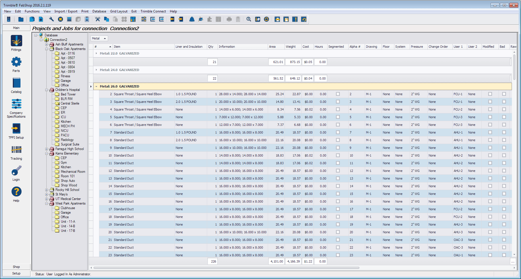The width and height of the screenshot is (521, 279).
Task: Expand the UT Medical Center tree node
Action: (46, 199)
